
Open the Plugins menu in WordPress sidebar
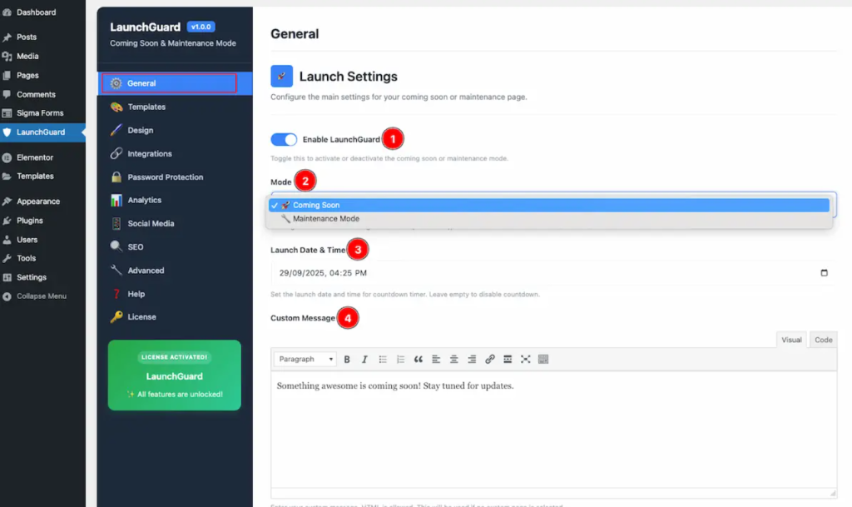[32, 220]
